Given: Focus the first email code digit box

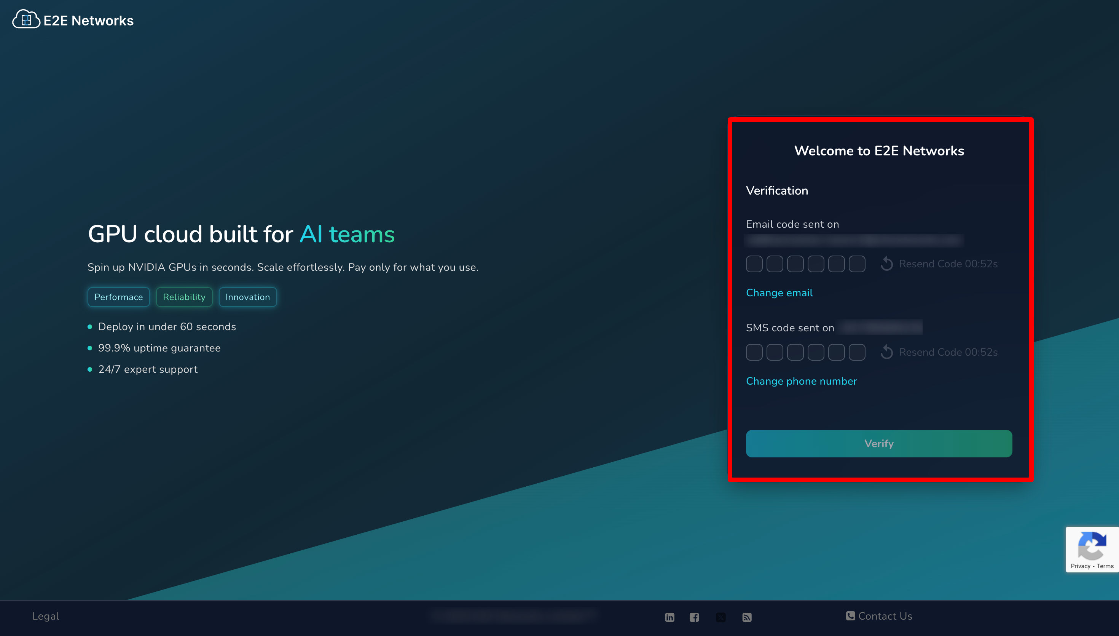Looking at the screenshot, I should (x=754, y=264).
